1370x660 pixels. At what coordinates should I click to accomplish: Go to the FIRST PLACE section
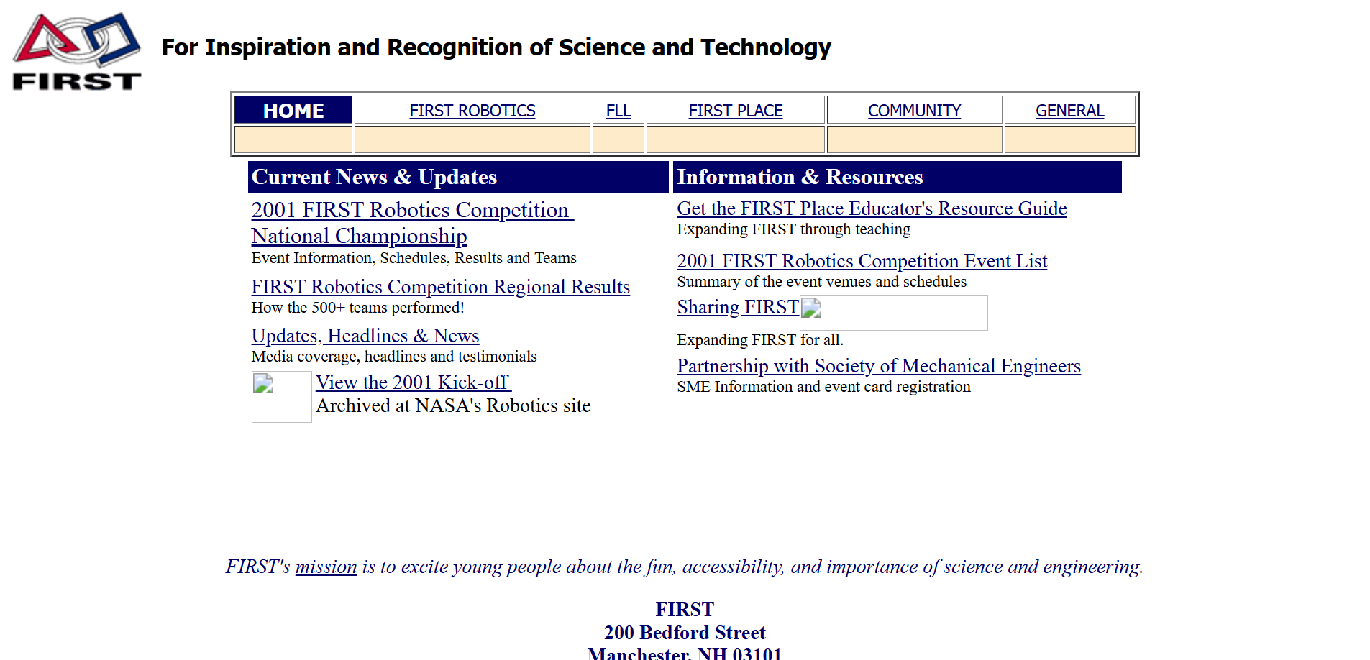735,111
